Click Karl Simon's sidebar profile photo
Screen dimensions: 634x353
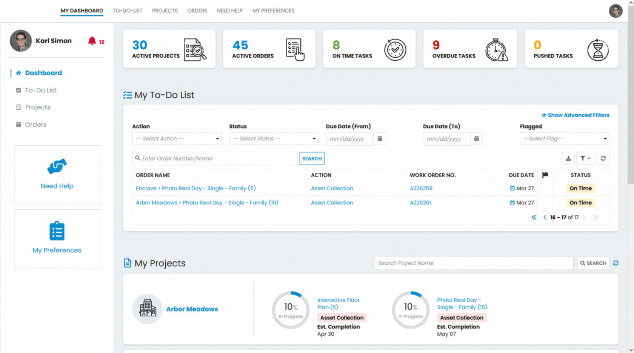(21, 41)
